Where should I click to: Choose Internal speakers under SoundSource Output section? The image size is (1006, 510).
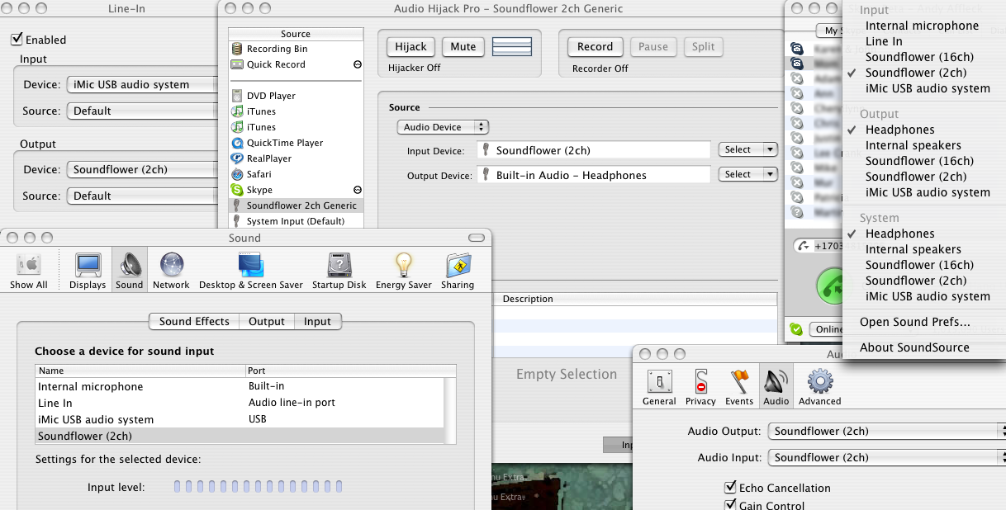coord(923,145)
